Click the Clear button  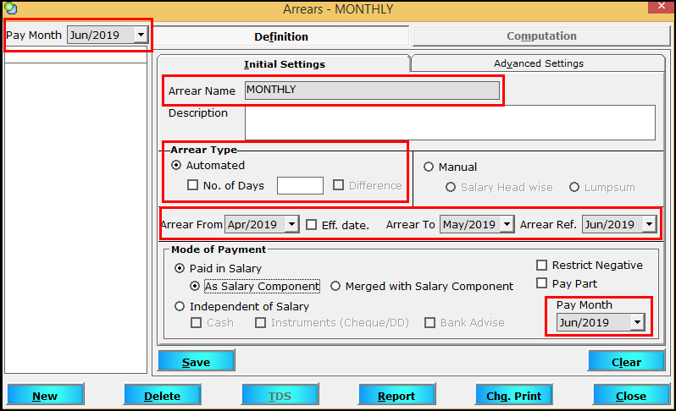click(626, 360)
